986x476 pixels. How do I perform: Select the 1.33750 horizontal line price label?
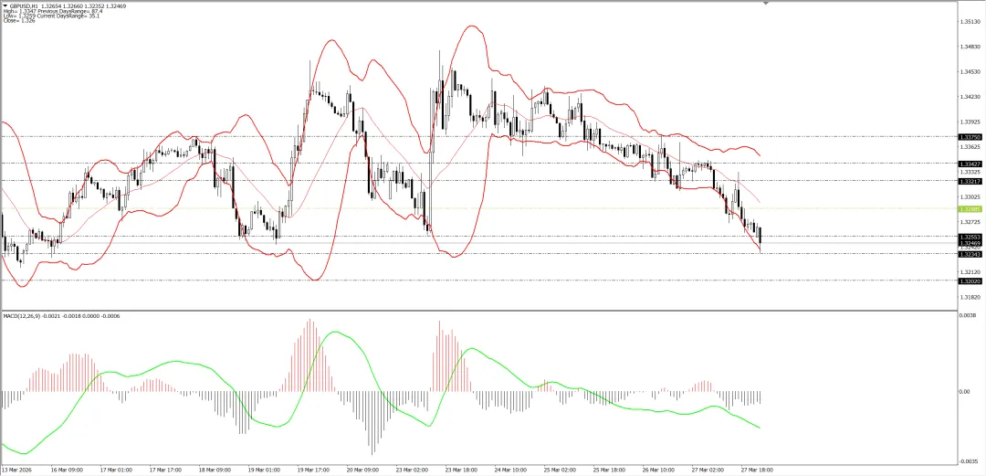[x=970, y=137]
